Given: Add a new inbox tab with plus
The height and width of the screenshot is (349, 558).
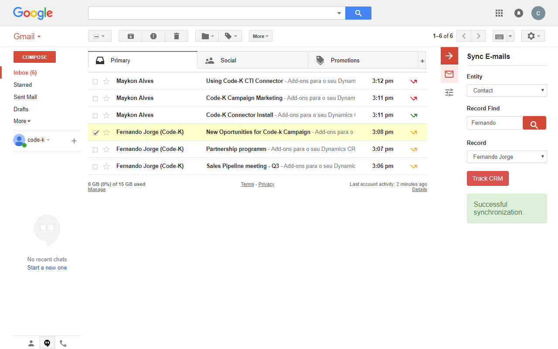Looking at the screenshot, I should coord(422,61).
